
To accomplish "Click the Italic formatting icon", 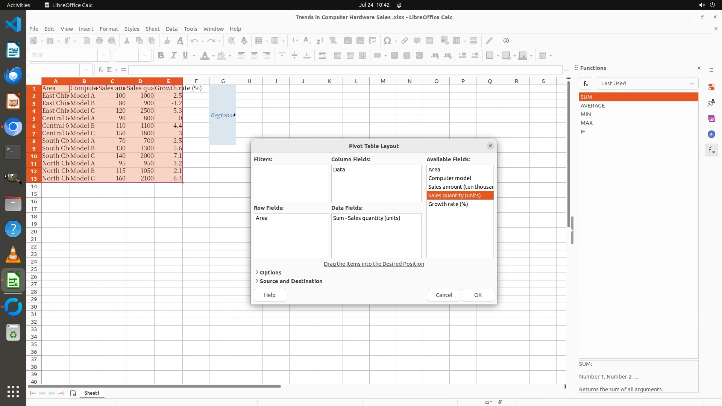I will (173, 56).
